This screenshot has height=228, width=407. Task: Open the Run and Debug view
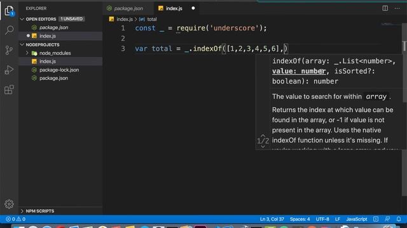coord(9,70)
